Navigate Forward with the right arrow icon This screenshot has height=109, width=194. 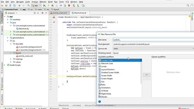click(24, 5)
